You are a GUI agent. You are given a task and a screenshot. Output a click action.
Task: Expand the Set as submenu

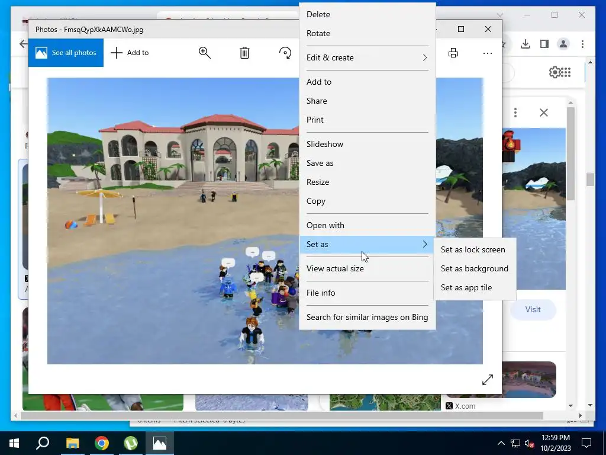367,244
